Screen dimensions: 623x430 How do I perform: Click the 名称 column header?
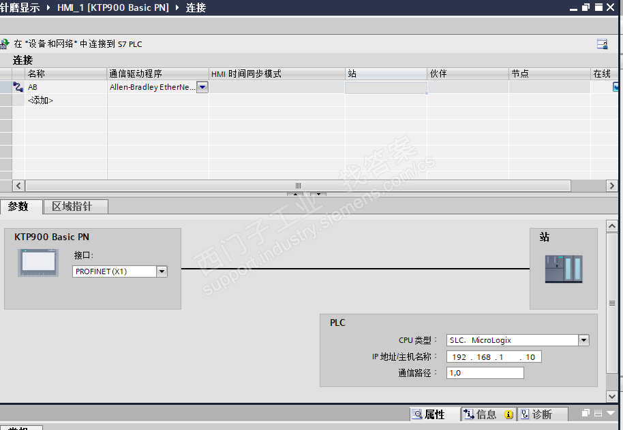tap(66, 73)
